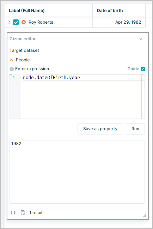Close the Gizmo editor panel
Viewport: 153px width, 229px height.
point(141,39)
